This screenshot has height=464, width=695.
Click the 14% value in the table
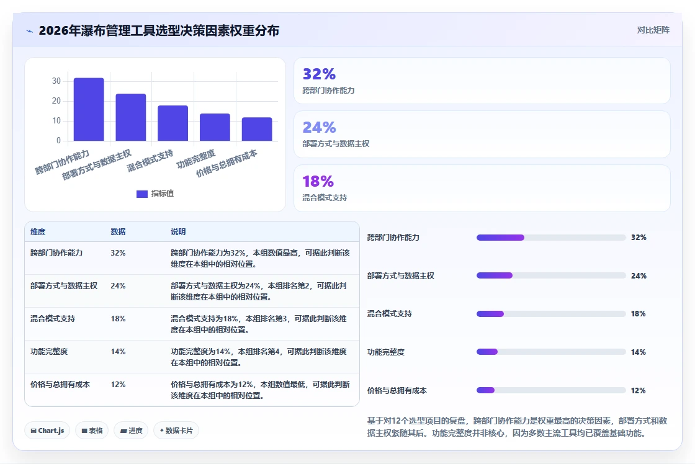[x=118, y=352]
